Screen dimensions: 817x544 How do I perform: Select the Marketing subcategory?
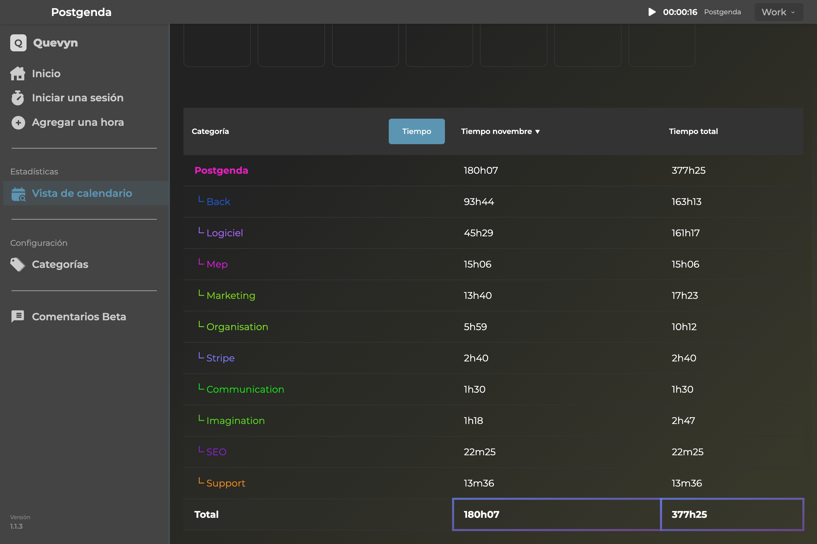point(231,295)
